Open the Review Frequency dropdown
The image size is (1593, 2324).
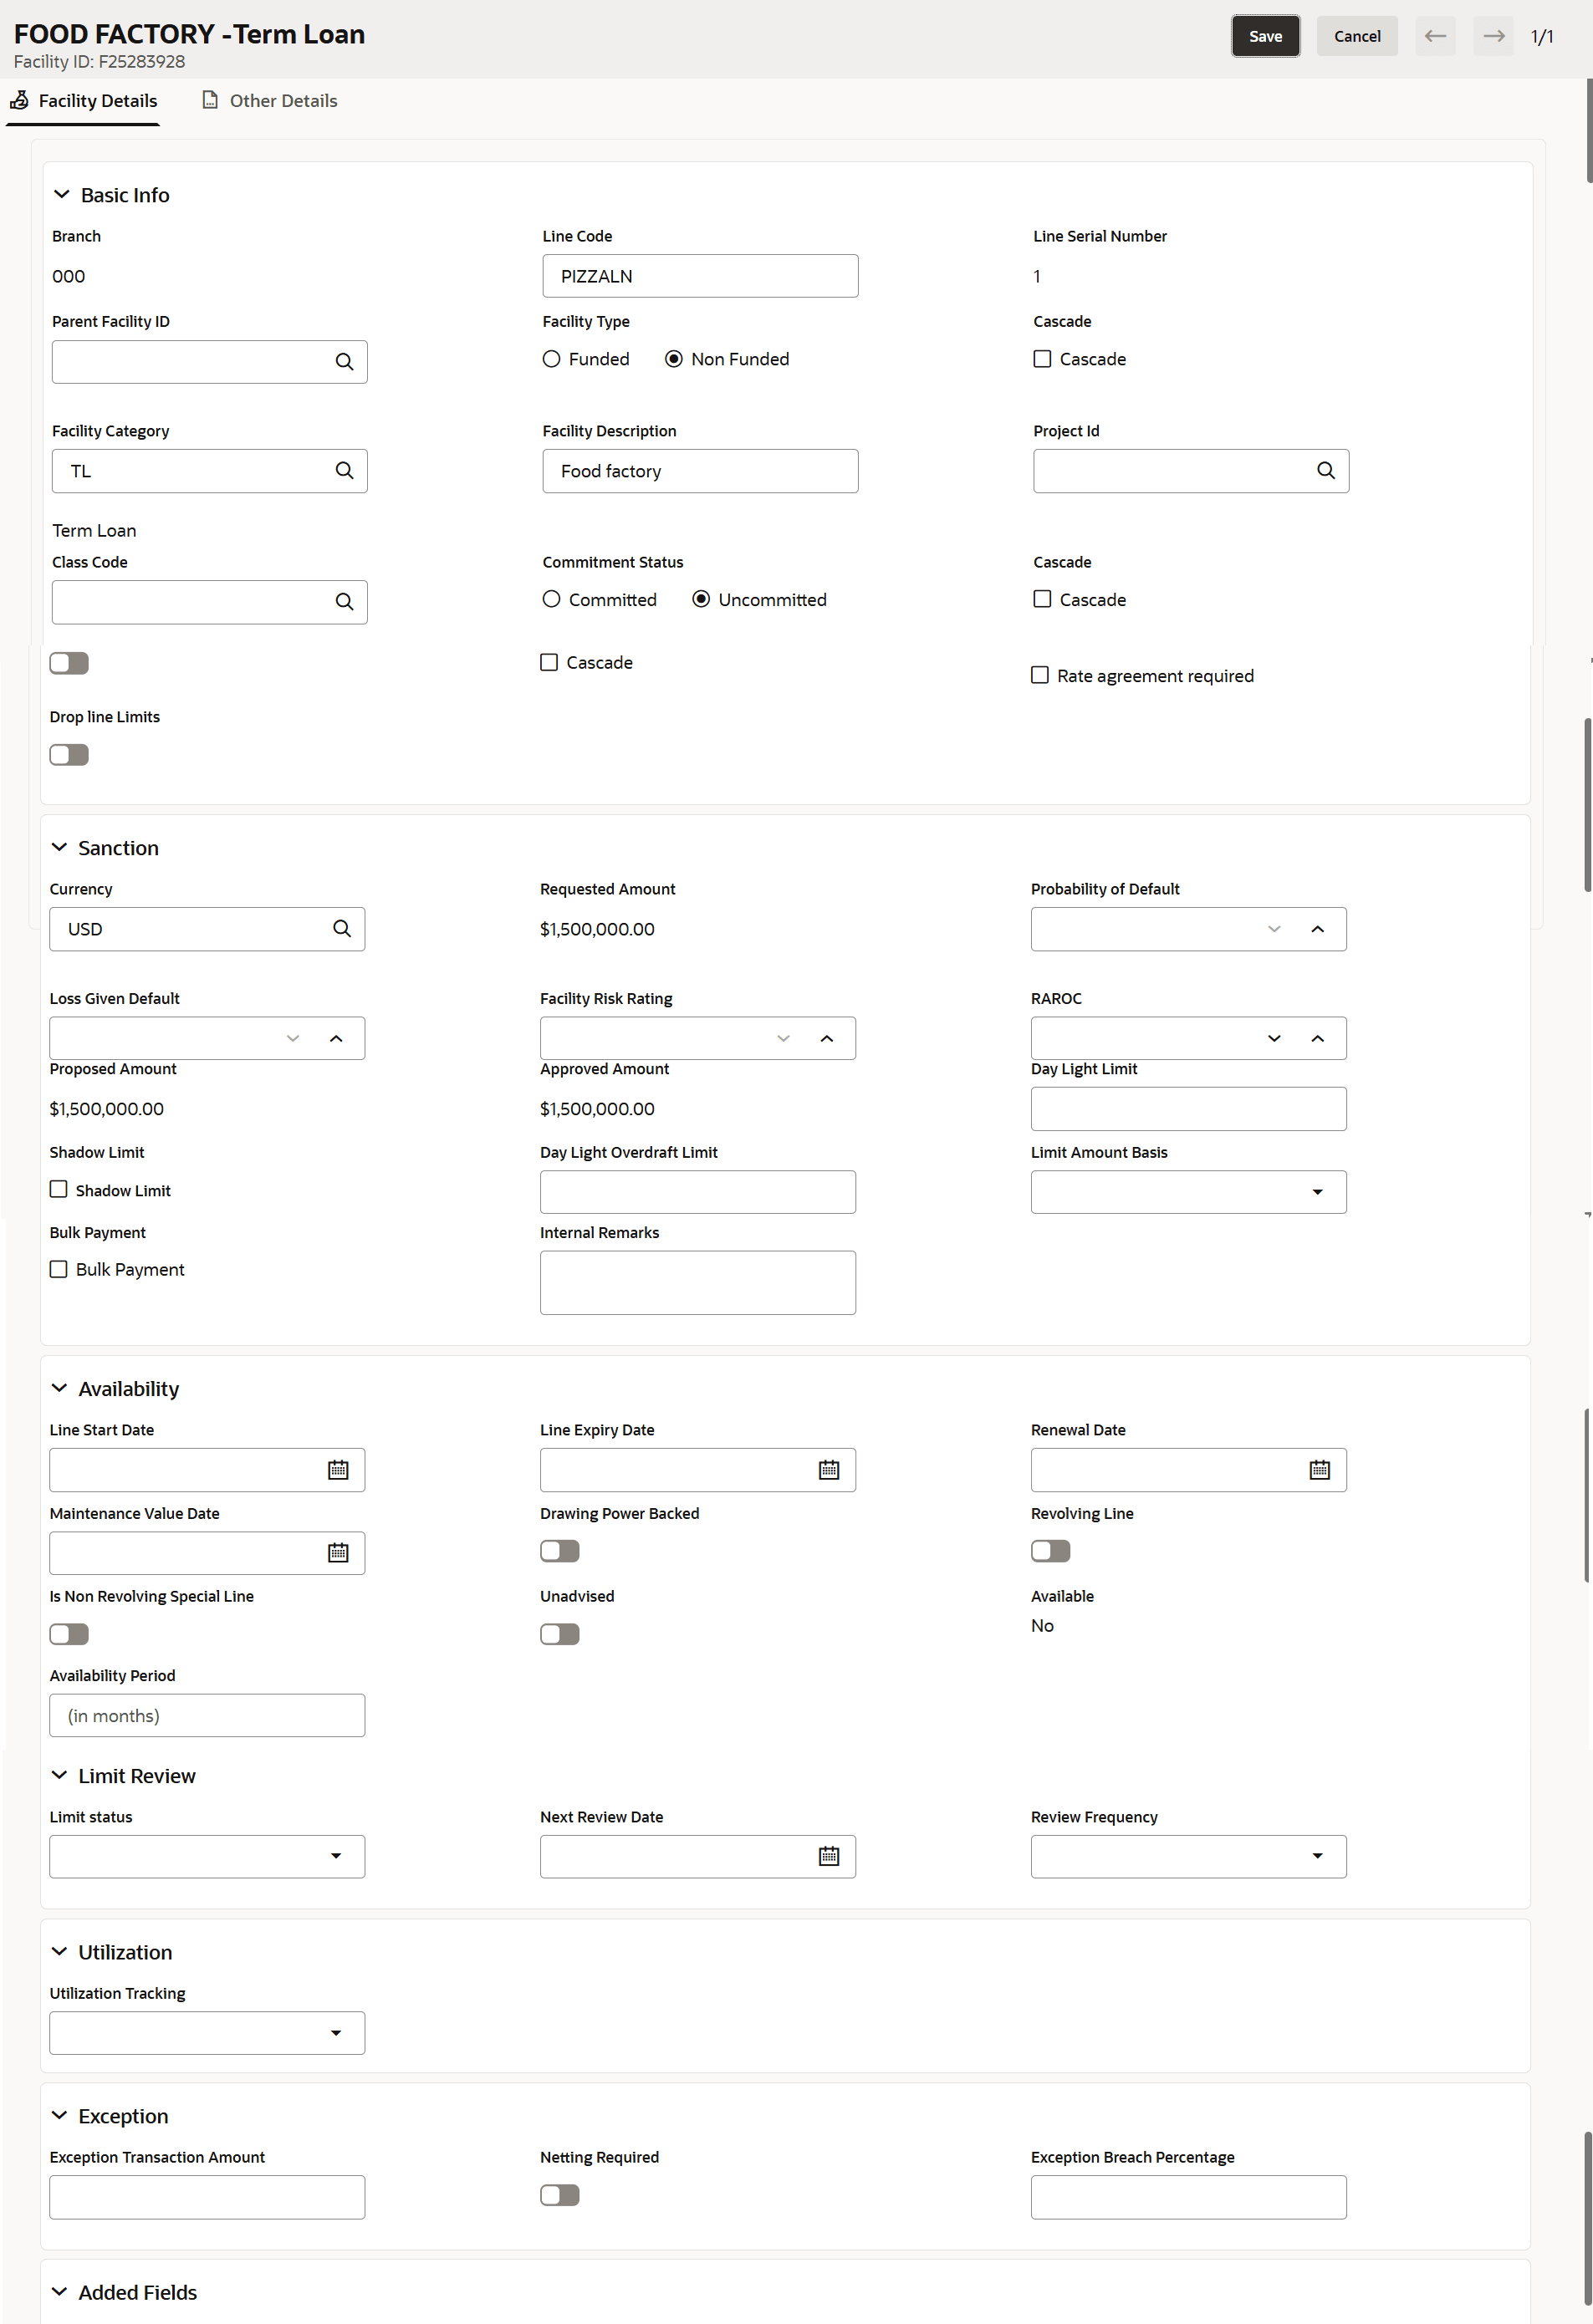(1188, 1857)
